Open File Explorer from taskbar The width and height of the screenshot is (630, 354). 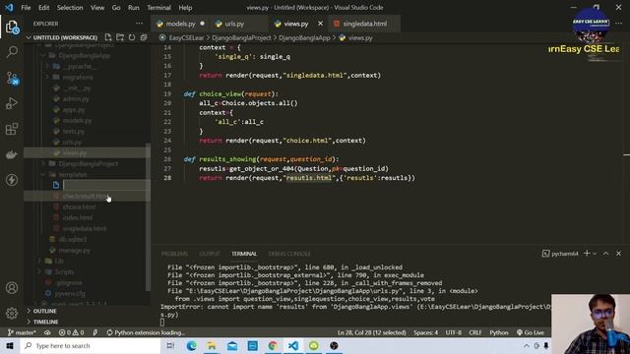coord(212,345)
